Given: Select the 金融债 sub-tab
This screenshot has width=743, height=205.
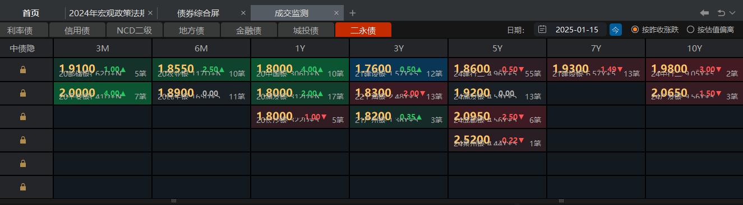Looking at the screenshot, I should pos(249,30).
